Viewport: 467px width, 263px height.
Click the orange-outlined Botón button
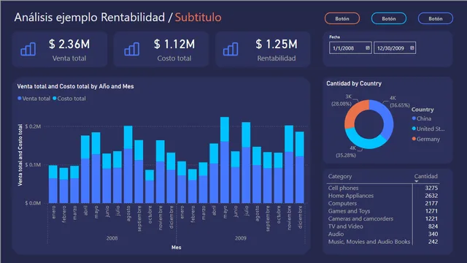pyautogui.click(x=342, y=18)
